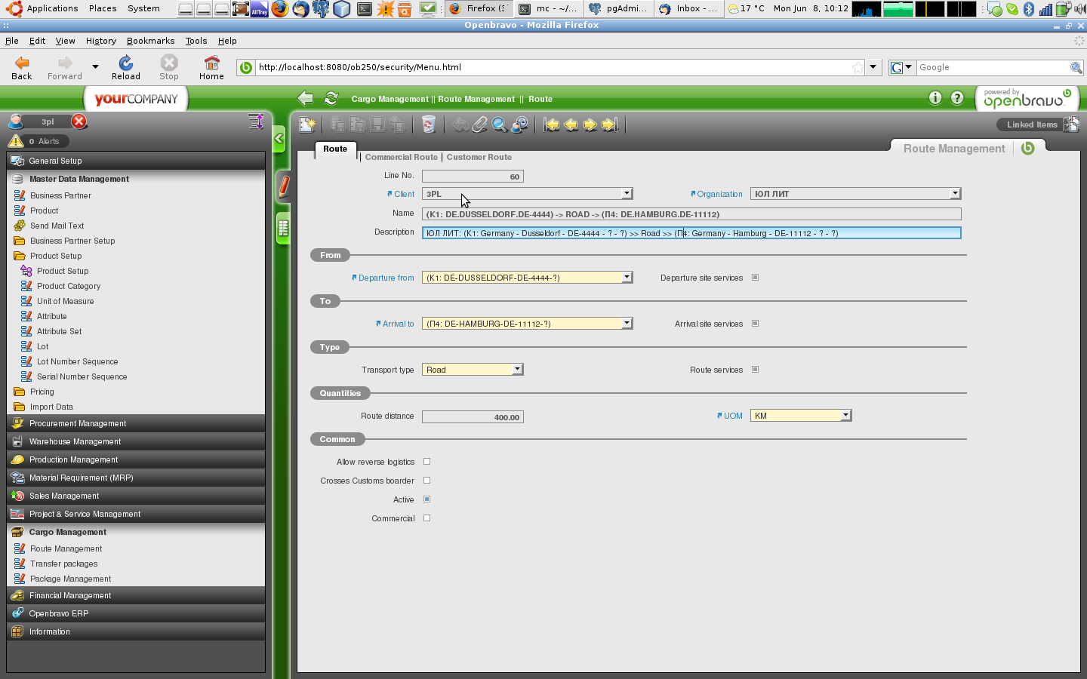This screenshot has width=1087, height=679.
Task: Go to the last record arrow
Action: click(x=610, y=125)
